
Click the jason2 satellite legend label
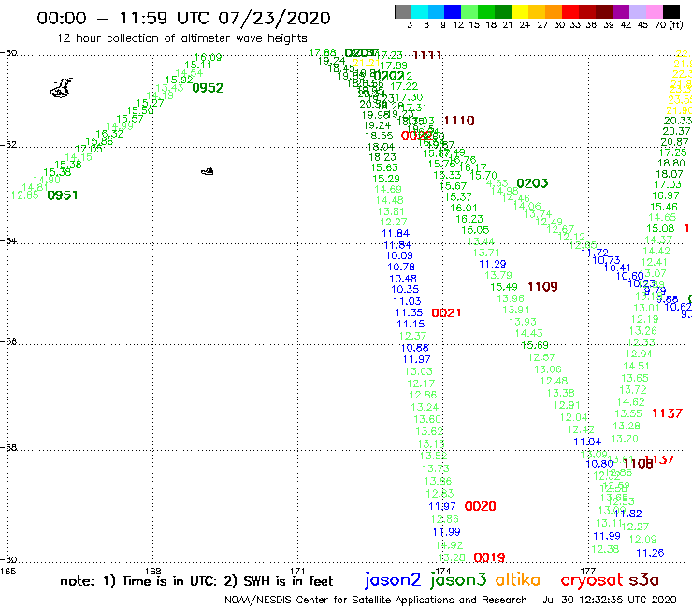(x=393, y=580)
